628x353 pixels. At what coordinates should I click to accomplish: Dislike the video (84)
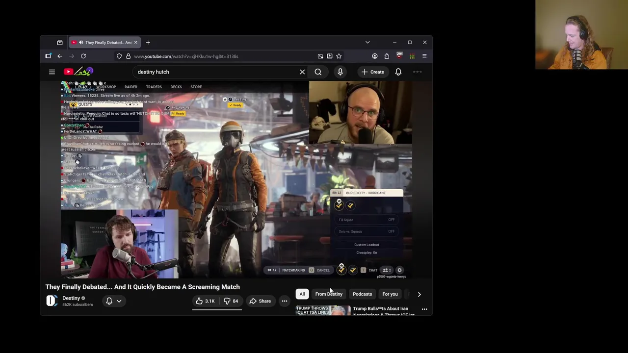pyautogui.click(x=231, y=301)
